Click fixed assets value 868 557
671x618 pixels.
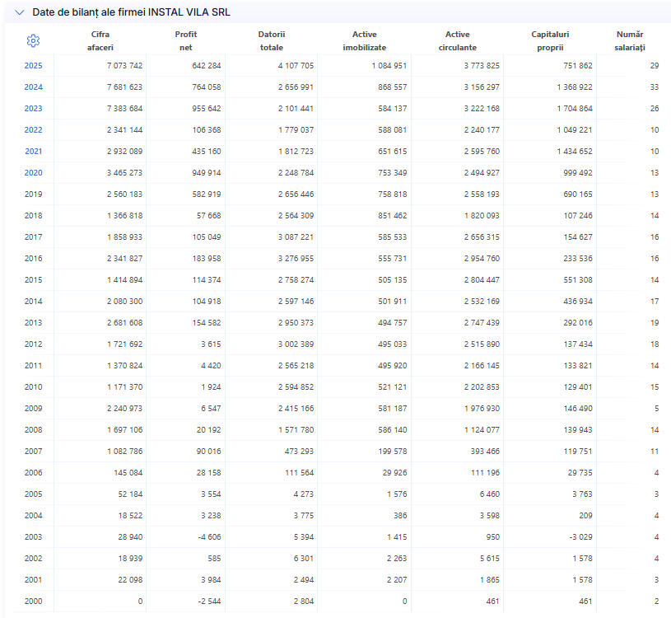tap(393, 87)
